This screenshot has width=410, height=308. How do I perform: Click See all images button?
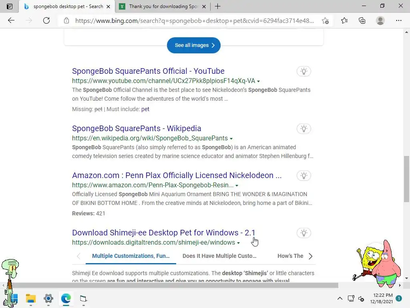tap(193, 45)
